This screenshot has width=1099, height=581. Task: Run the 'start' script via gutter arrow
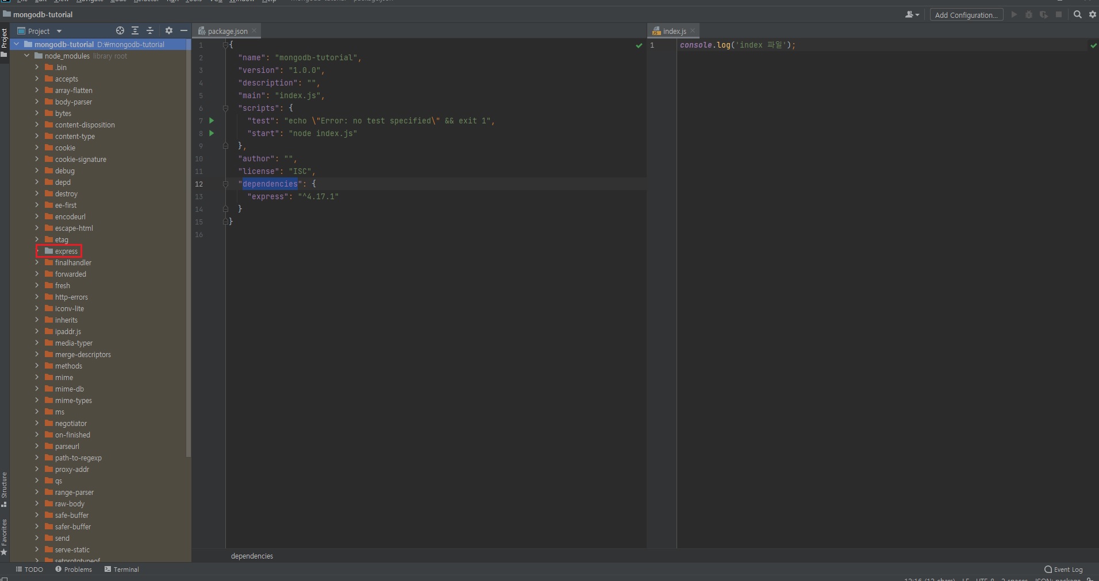[212, 133]
